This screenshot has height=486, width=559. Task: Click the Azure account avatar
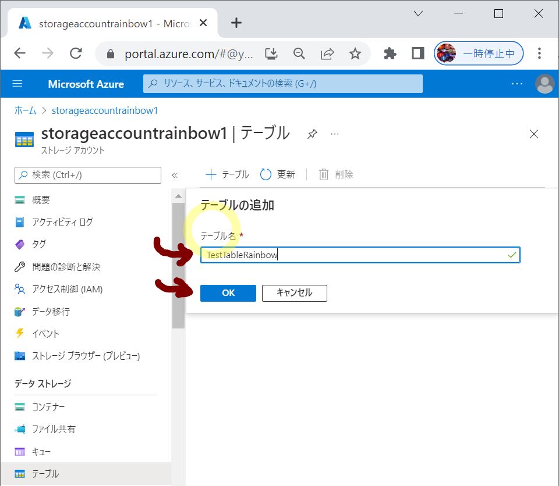click(x=545, y=84)
